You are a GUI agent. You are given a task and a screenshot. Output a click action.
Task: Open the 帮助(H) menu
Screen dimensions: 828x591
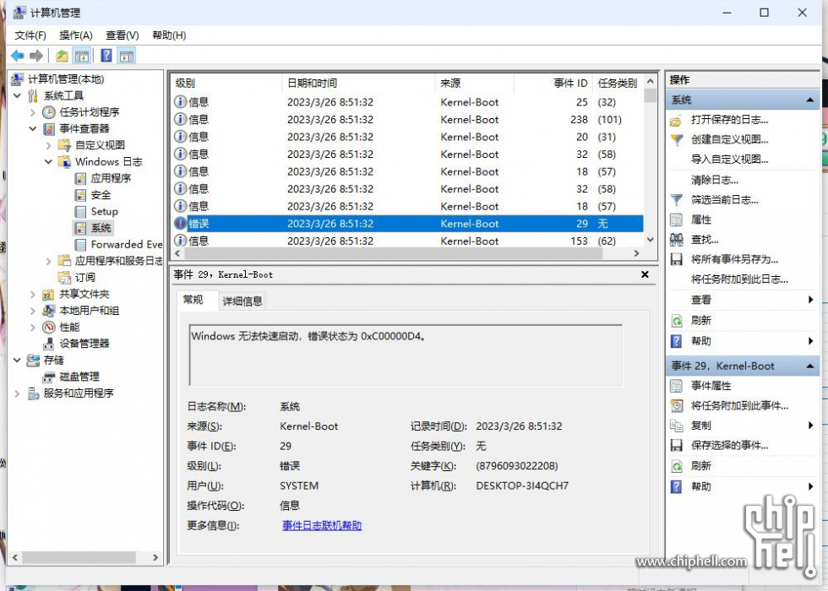point(169,35)
